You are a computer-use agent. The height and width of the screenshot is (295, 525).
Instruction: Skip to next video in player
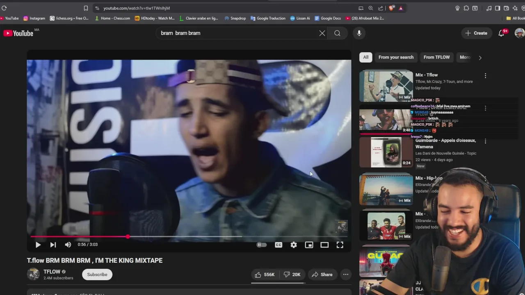coord(53,245)
